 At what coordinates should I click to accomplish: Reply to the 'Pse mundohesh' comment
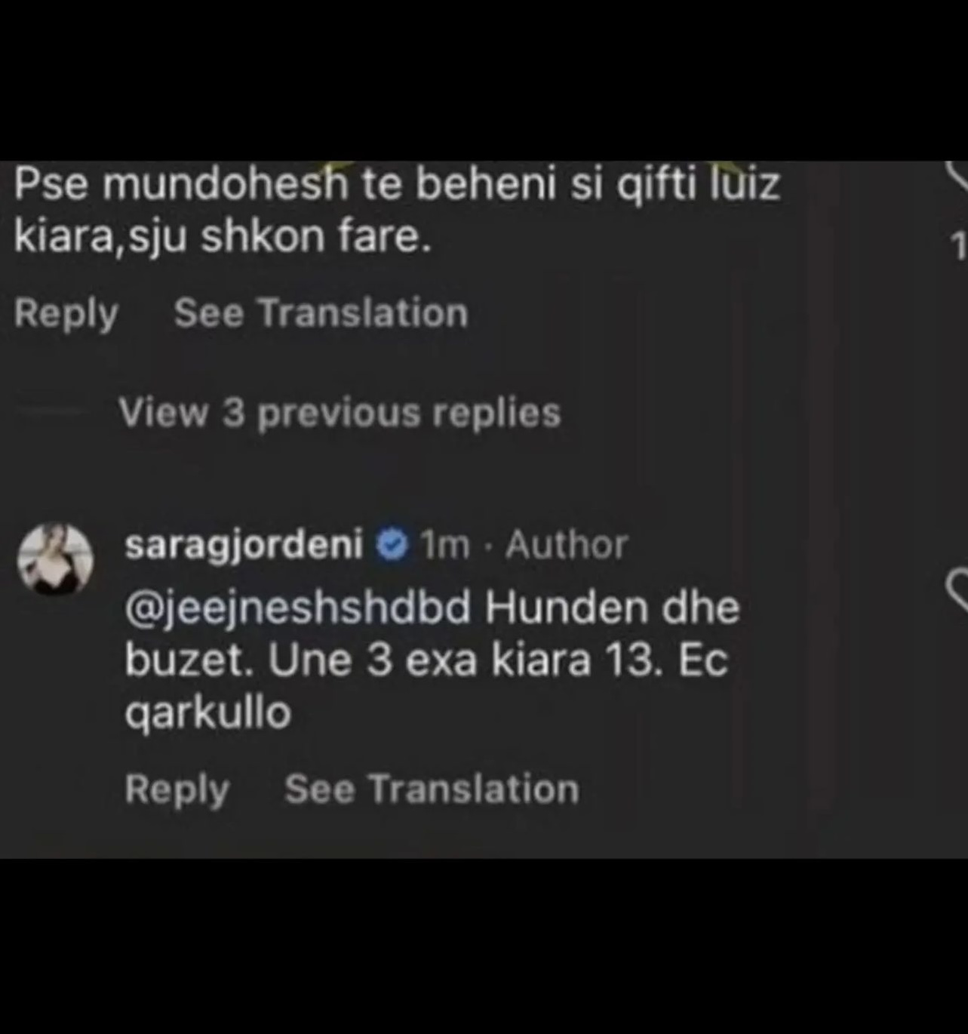coord(66,313)
